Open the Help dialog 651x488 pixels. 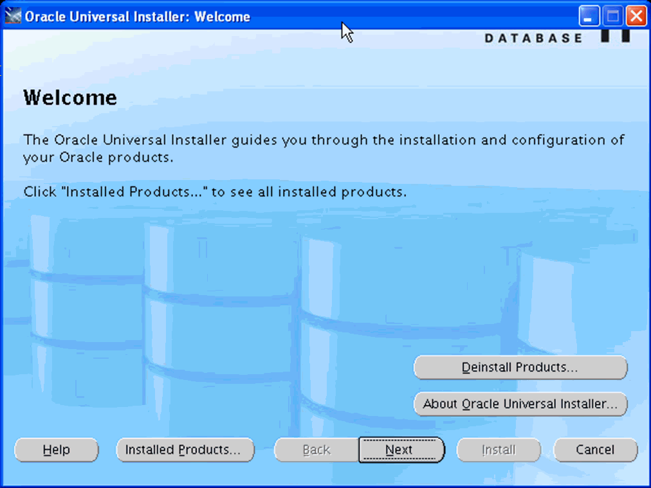57,450
